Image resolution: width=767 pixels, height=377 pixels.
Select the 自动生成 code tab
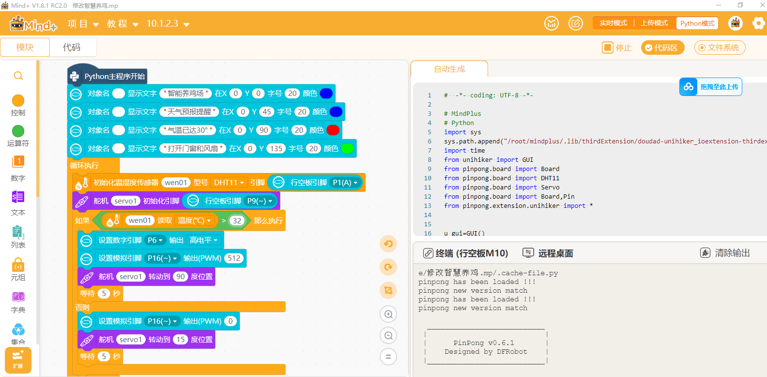pos(449,69)
